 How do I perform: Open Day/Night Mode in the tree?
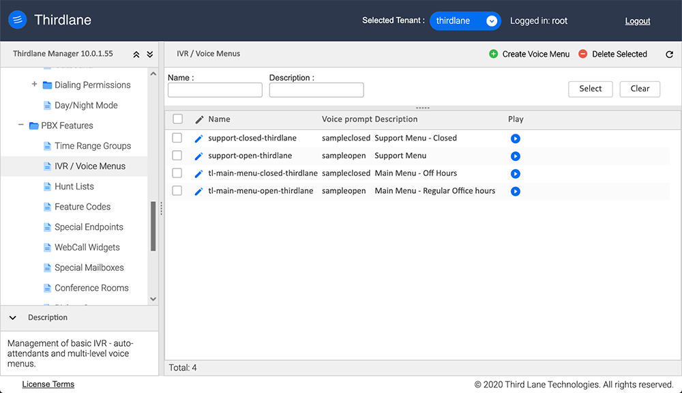86,105
